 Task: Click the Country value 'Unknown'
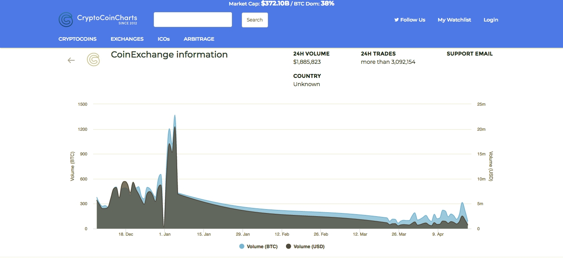click(307, 84)
